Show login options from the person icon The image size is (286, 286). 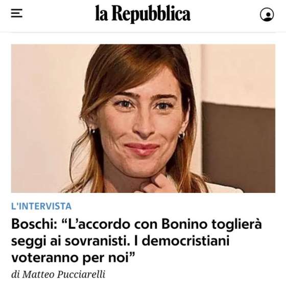[267, 14]
